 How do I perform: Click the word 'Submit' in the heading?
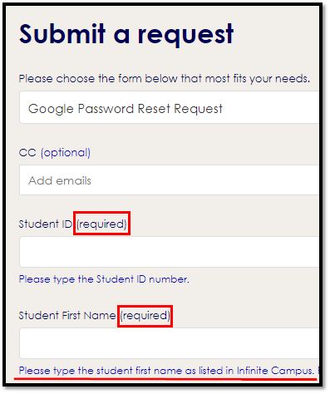62,33
